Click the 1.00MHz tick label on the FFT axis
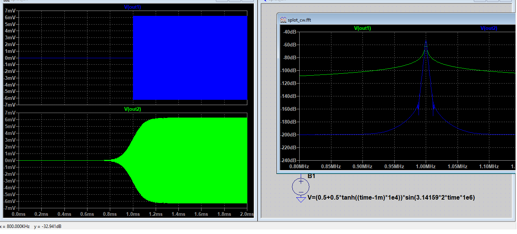 [x=426, y=166]
